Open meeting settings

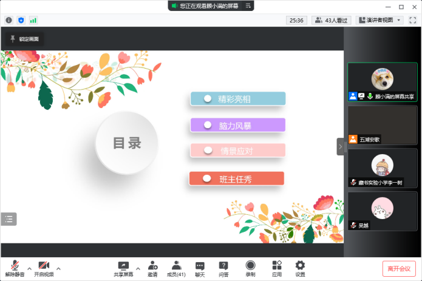pyautogui.click(x=300, y=269)
